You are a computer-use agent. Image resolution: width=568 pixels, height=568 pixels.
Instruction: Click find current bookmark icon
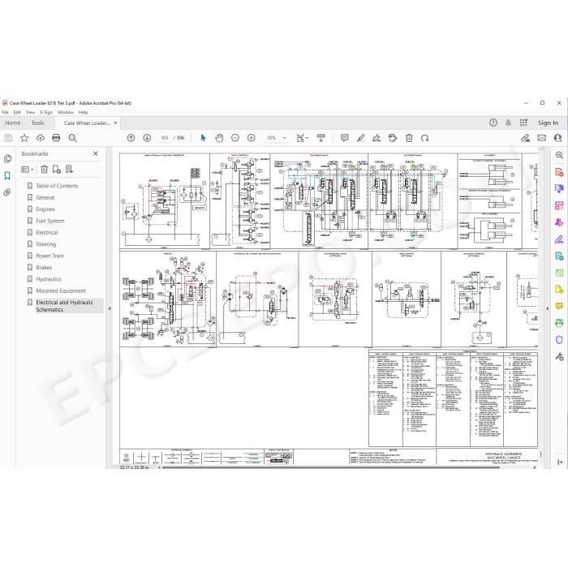click(69, 169)
